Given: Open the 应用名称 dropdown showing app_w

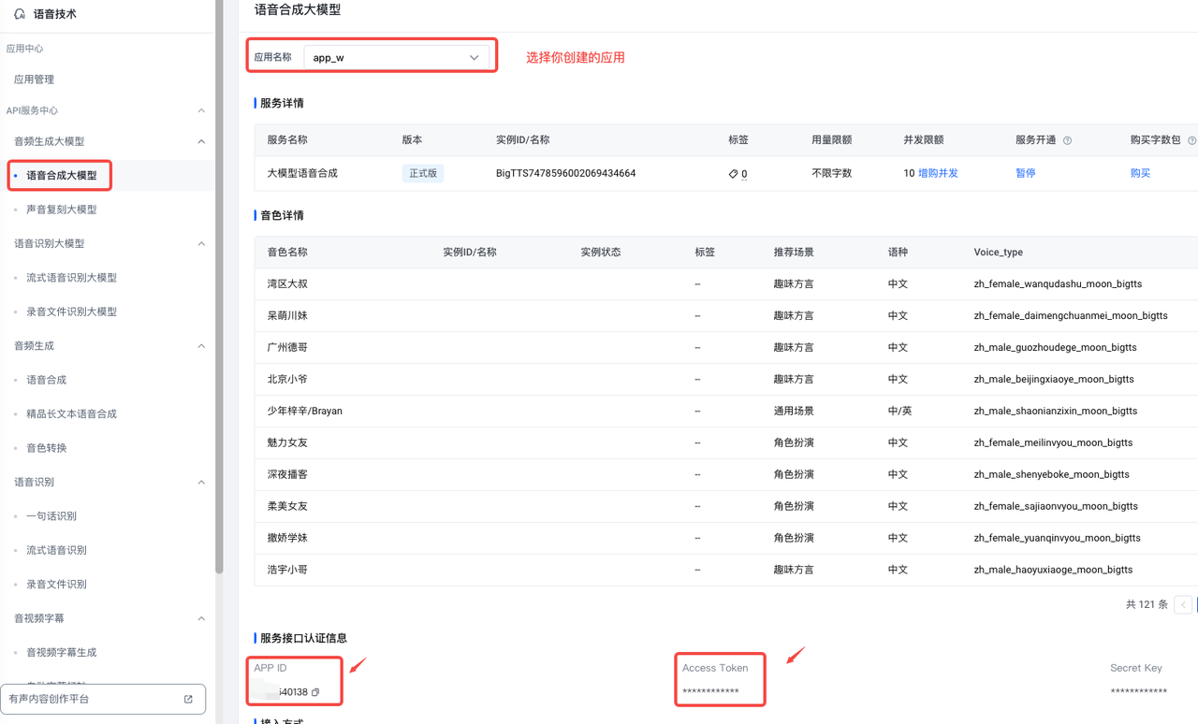Looking at the screenshot, I should pyautogui.click(x=397, y=57).
